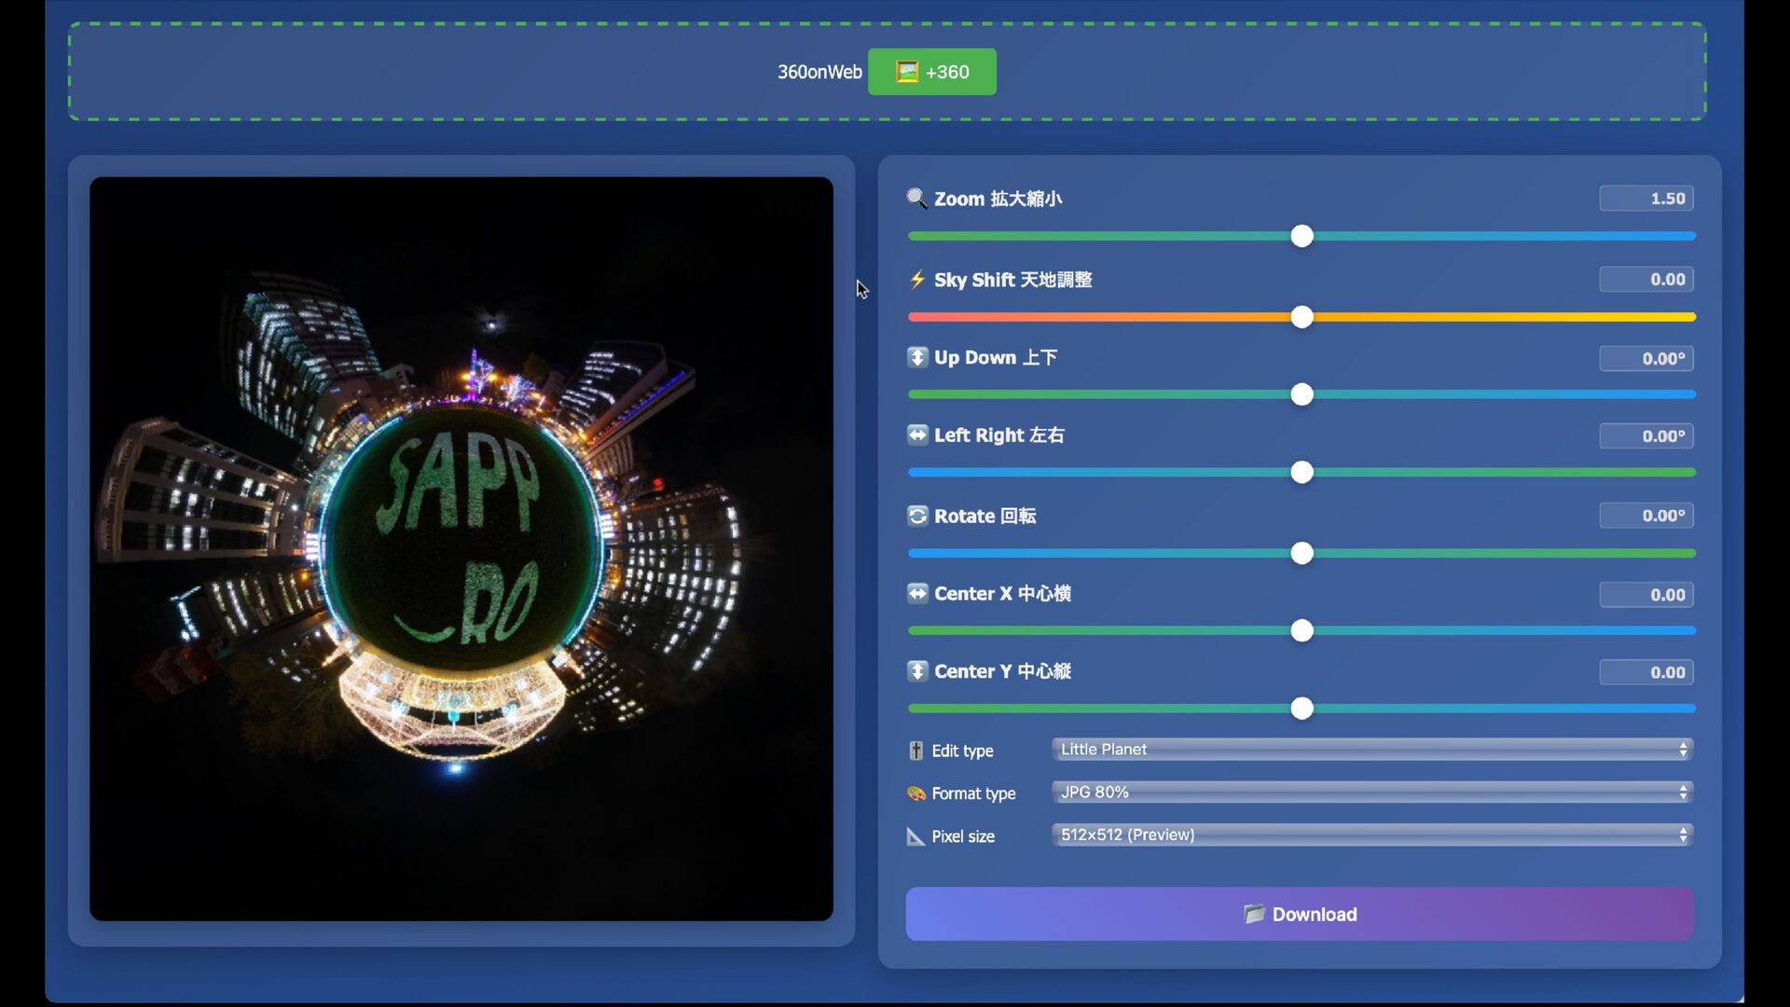The width and height of the screenshot is (1790, 1007).
Task: Click the Download button
Action: pyautogui.click(x=1300, y=914)
